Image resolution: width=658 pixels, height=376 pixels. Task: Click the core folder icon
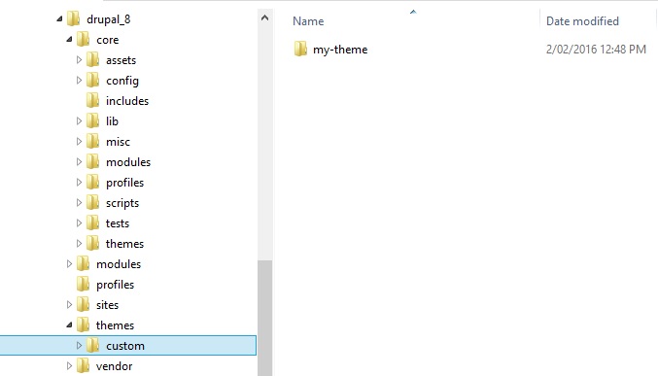83,39
